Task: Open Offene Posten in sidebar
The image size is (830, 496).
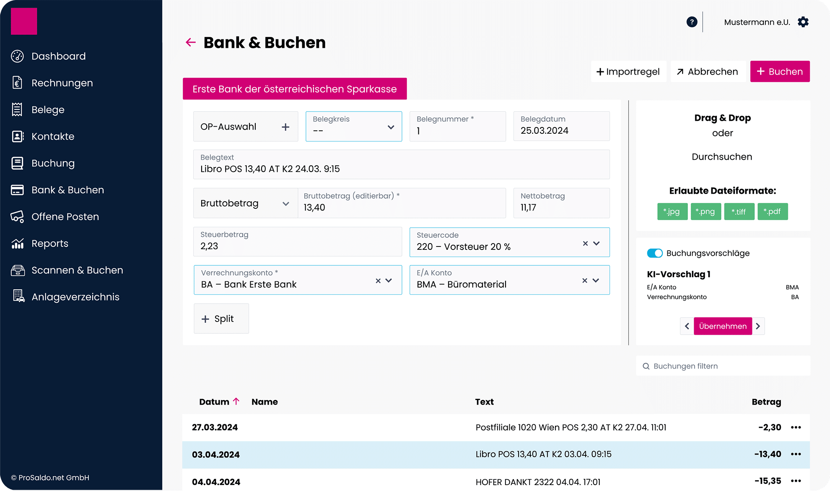Action: pyautogui.click(x=65, y=217)
